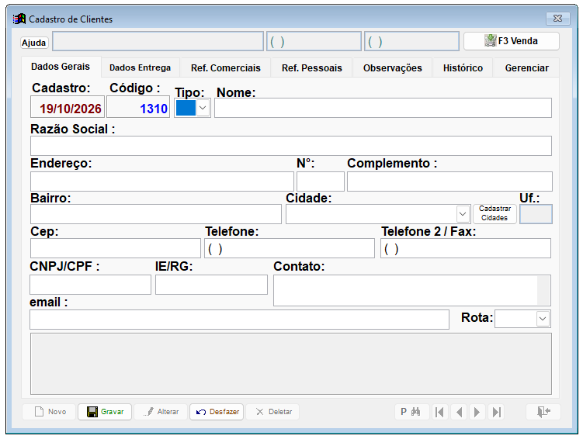Open the Dados Entrega tab

141,68
